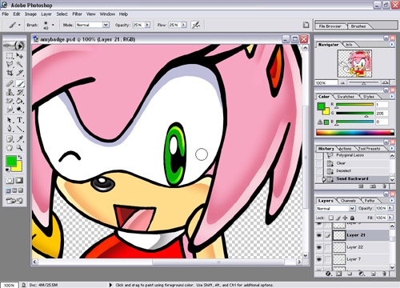This screenshot has height=288, width=400.
Task: Click the foreground color swatch in toolbox
Action: coord(11,162)
